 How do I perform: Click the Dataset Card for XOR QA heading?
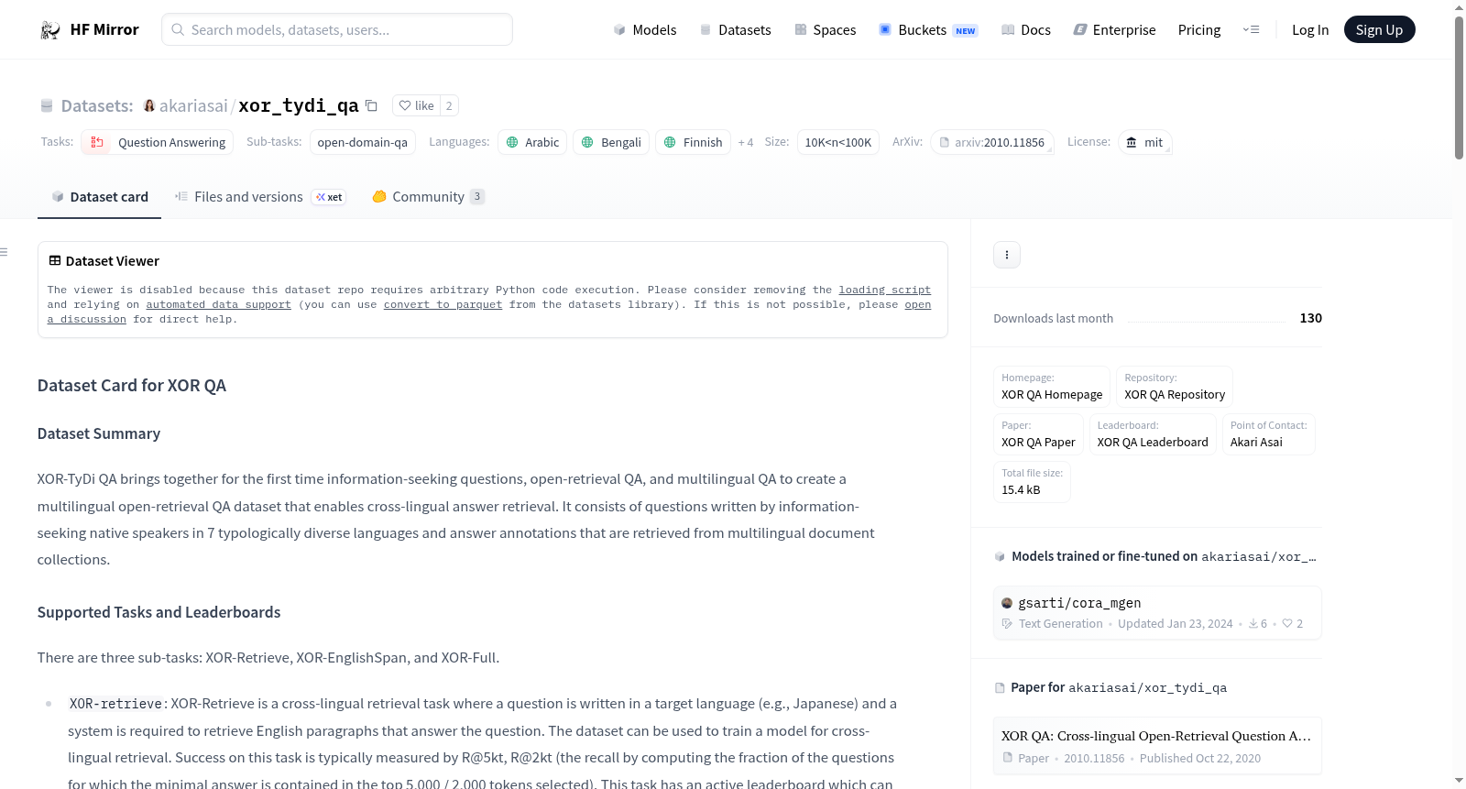point(132,386)
